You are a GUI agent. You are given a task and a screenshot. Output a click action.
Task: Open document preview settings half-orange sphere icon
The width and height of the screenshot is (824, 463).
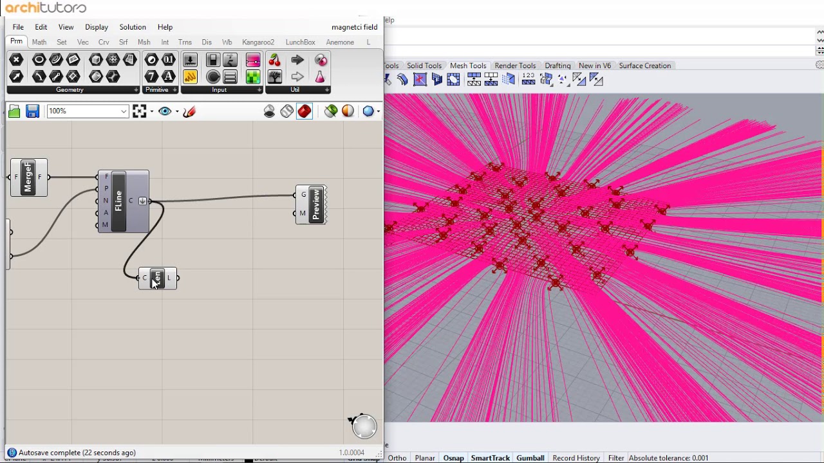[348, 111]
